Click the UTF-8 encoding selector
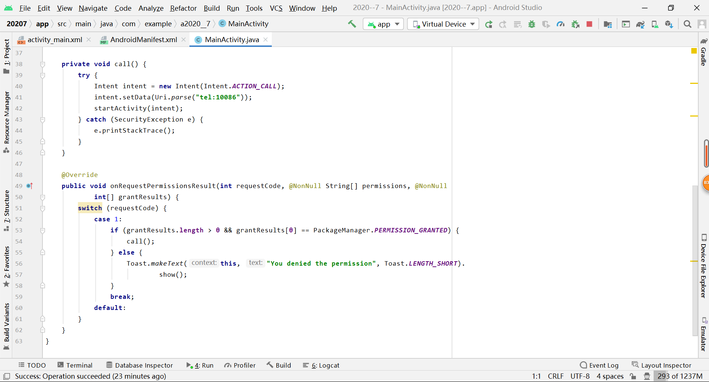This screenshot has height=382, width=709. point(580,376)
